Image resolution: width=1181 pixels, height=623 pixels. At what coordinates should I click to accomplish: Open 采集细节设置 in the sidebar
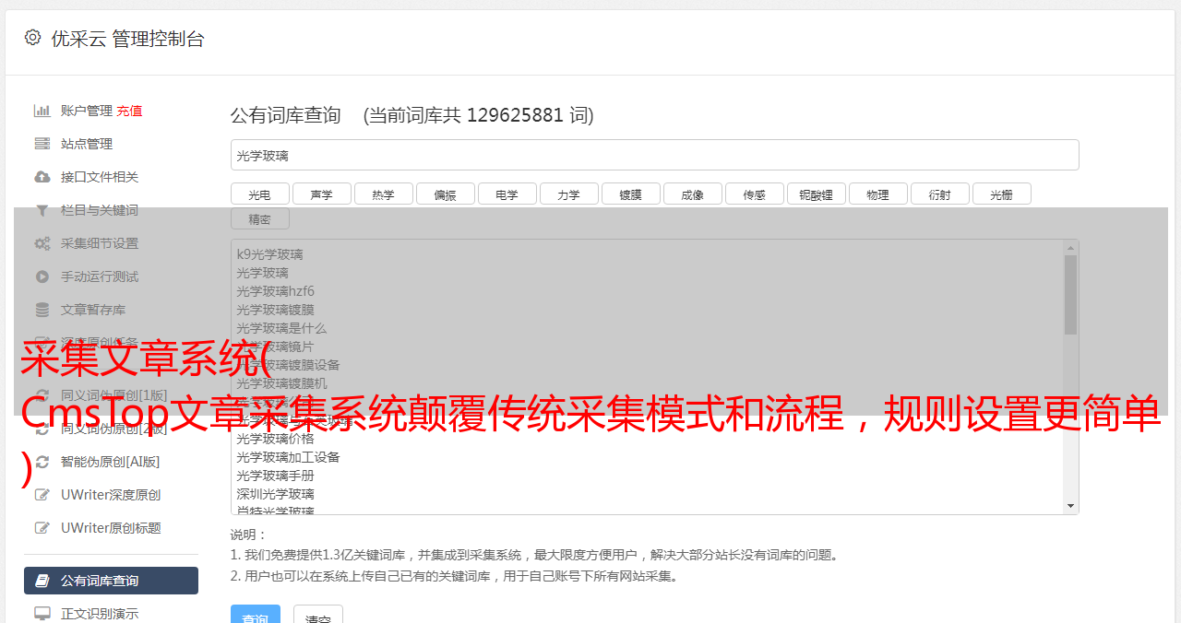pyautogui.click(x=100, y=243)
